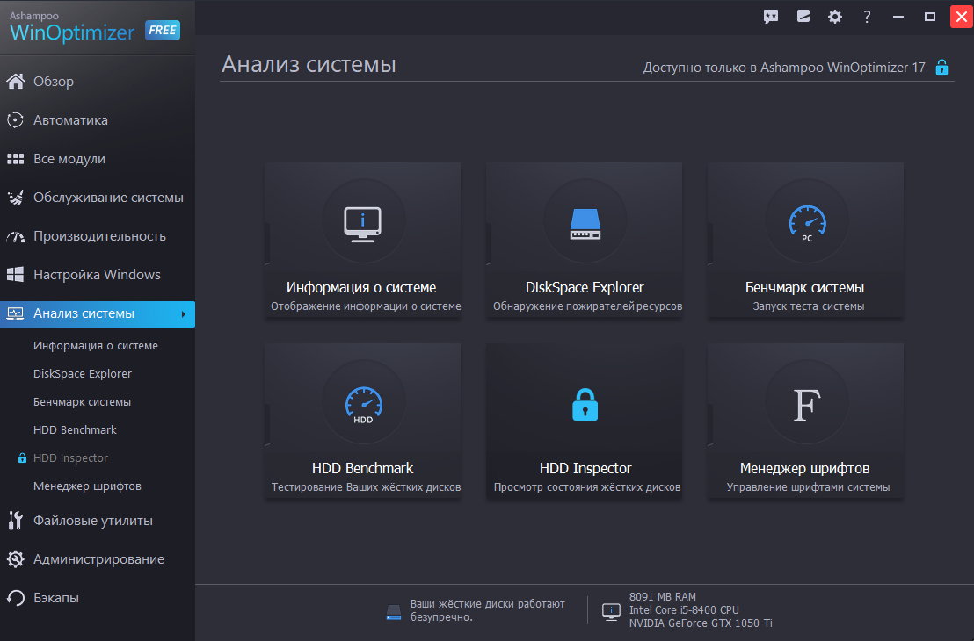Open Все модули section
This screenshot has height=641, width=974.
click(69, 159)
